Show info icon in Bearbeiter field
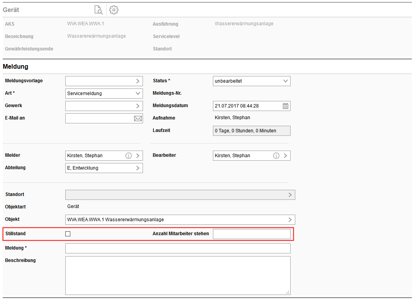 (276, 156)
